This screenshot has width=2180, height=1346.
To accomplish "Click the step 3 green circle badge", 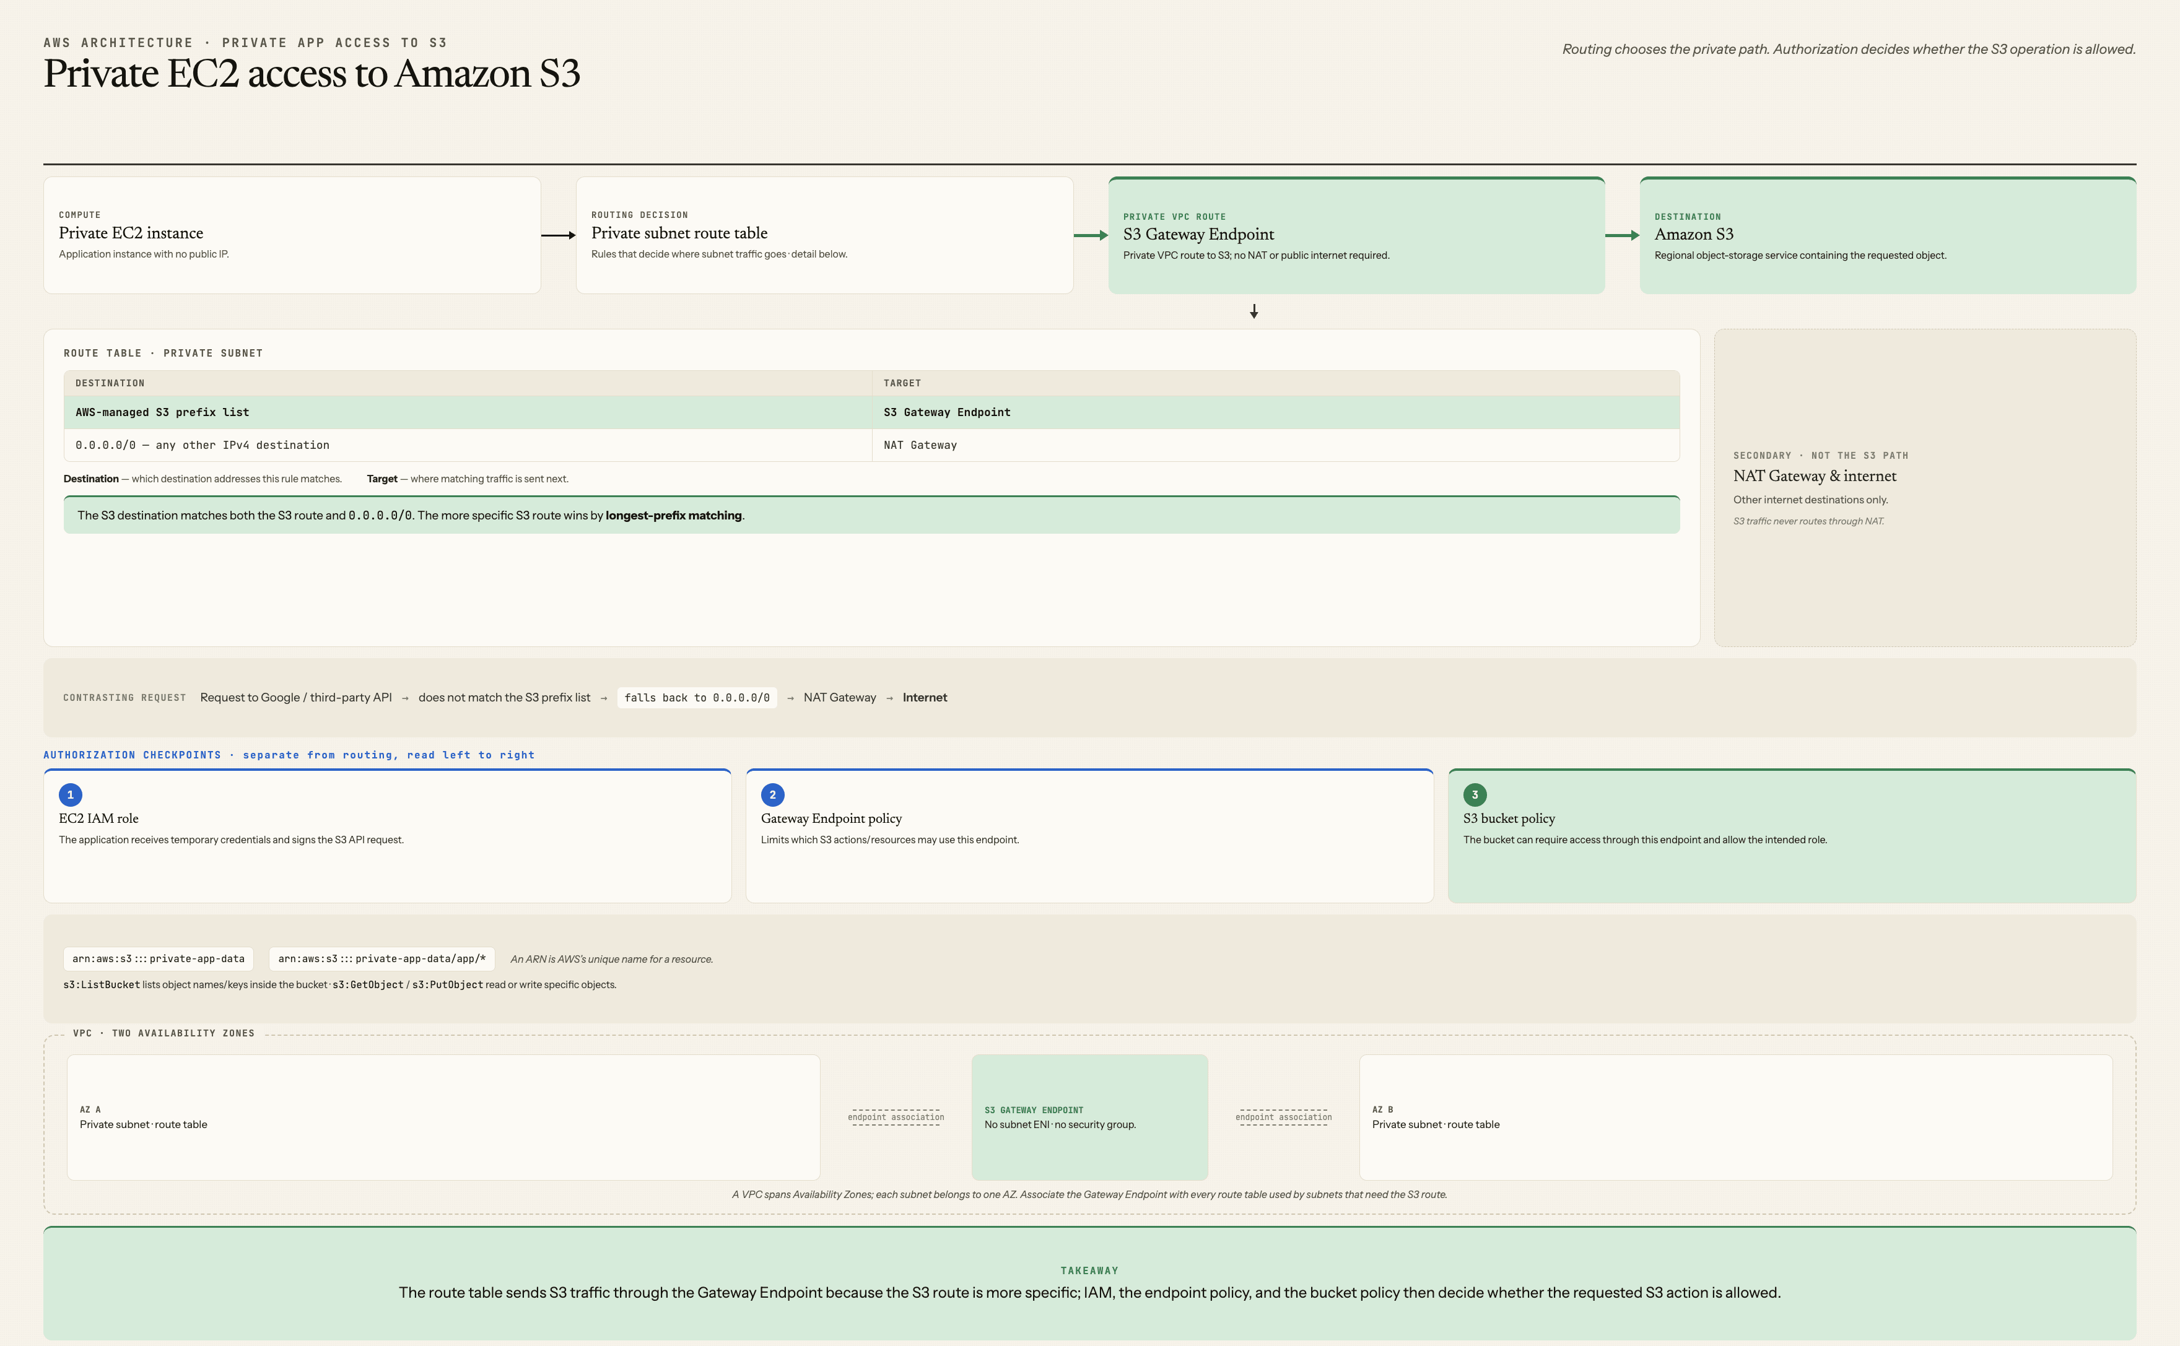I will point(1475,795).
